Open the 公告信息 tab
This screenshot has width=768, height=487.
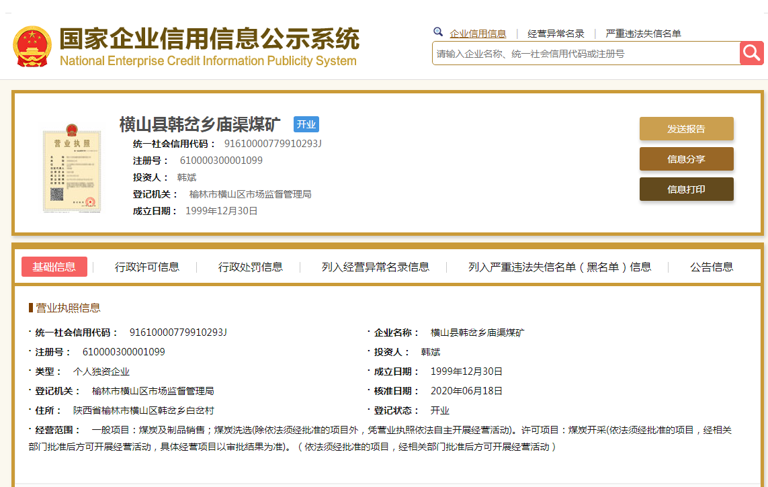tap(712, 267)
